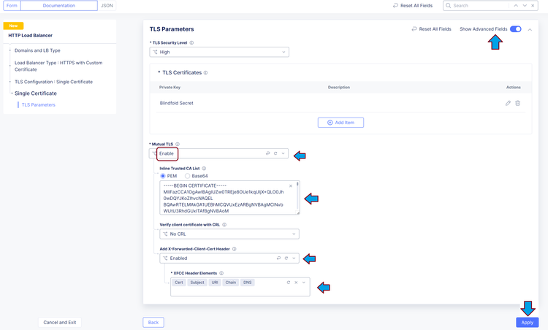Click the Subject chip in XFCC elements
The width and height of the screenshot is (548, 330).
[x=197, y=283]
